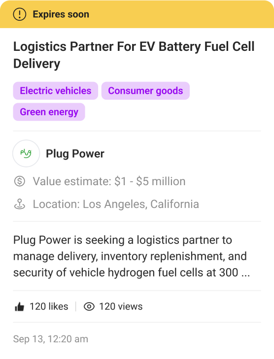Click the thumbs-up like icon
This screenshot has width=274, height=359.
pos(19,307)
